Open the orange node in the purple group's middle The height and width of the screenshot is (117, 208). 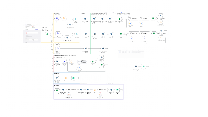pyautogui.click(x=95, y=90)
